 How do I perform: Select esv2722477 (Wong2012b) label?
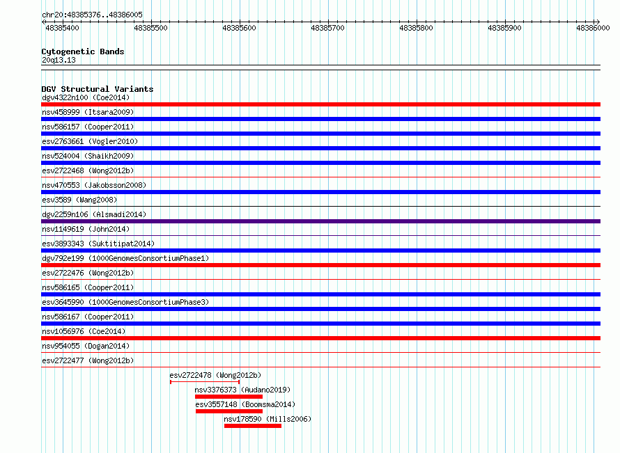click(88, 360)
